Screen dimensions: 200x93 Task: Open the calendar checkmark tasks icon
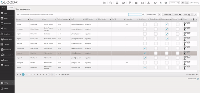coord(142,3)
